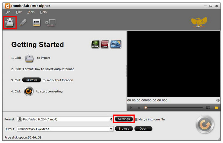The height and width of the screenshot is (143, 223).
Task: Click the Browse button in Getting Started
Action: click(x=32, y=80)
